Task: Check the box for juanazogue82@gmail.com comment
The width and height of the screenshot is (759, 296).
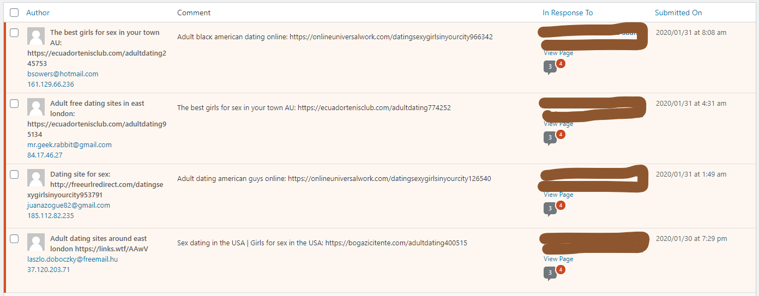Action: click(14, 174)
